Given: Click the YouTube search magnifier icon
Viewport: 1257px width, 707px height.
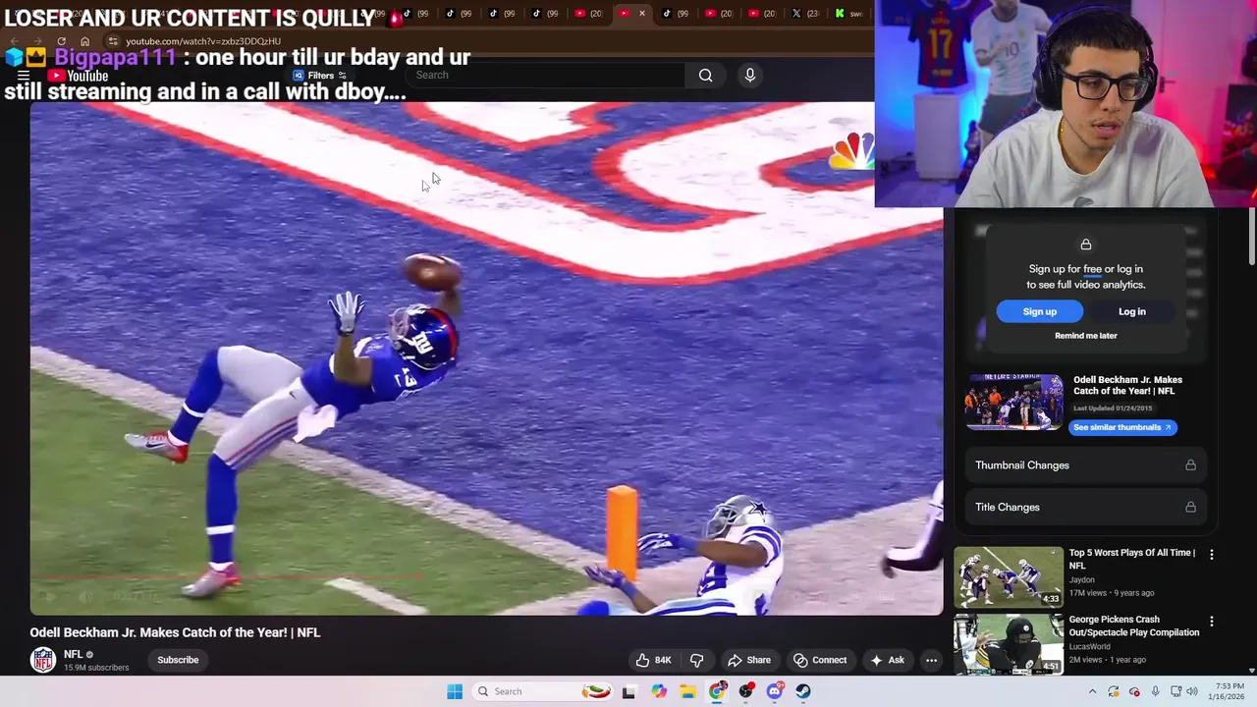Looking at the screenshot, I should (705, 75).
